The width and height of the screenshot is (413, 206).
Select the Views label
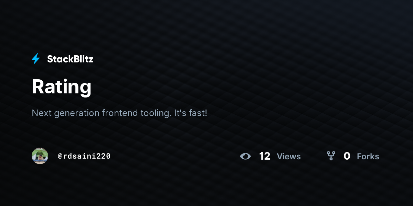click(x=289, y=157)
